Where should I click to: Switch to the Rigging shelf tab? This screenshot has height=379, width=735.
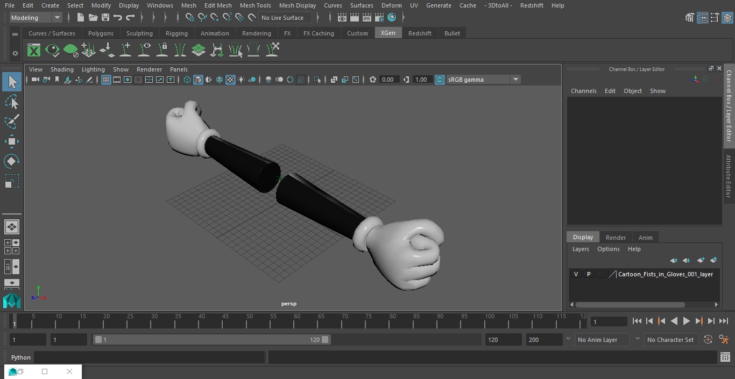tap(176, 33)
